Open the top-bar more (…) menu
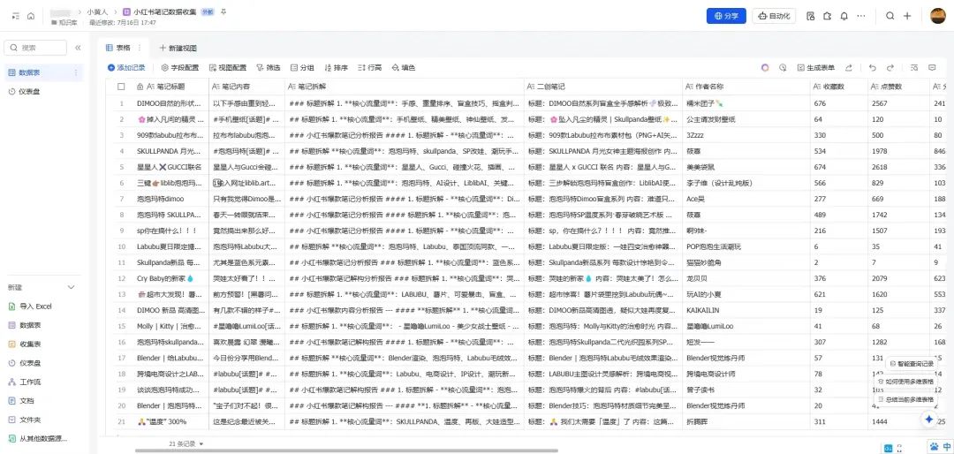954x454 pixels. [x=861, y=16]
